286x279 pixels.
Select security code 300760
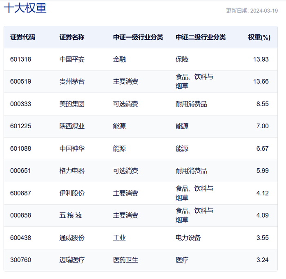20,260
